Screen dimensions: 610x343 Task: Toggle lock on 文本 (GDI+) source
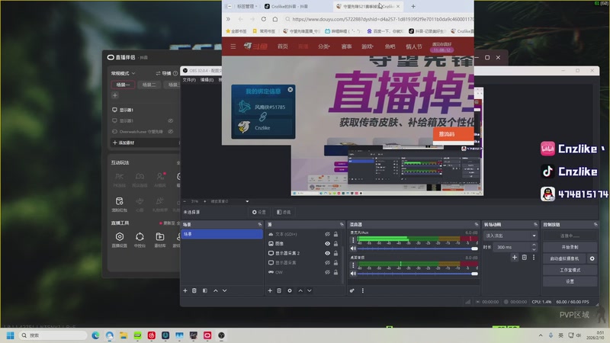pos(335,234)
